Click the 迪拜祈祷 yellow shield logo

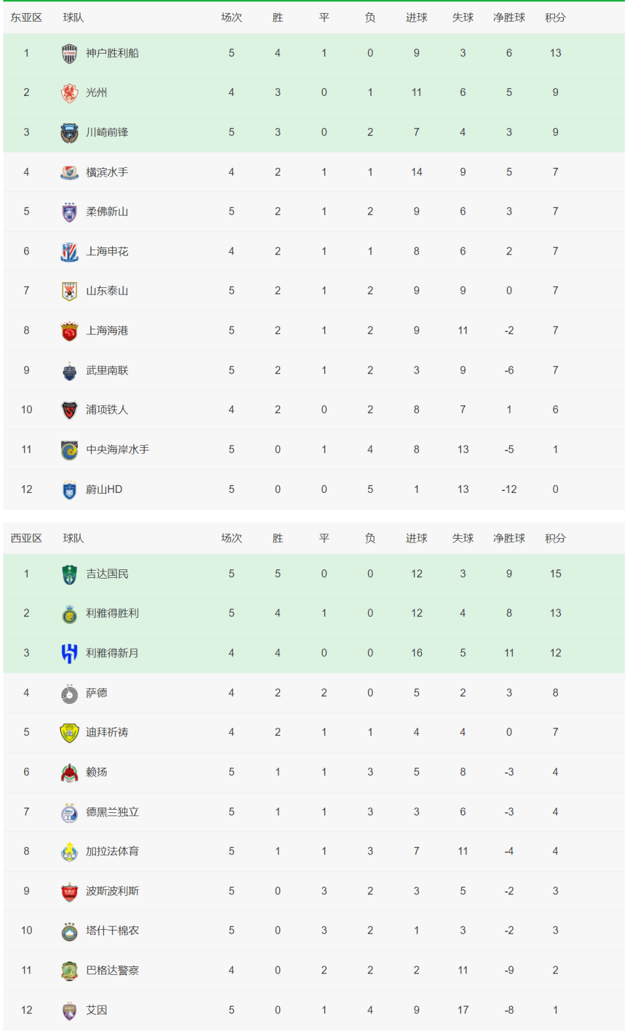[x=69, y=733]
